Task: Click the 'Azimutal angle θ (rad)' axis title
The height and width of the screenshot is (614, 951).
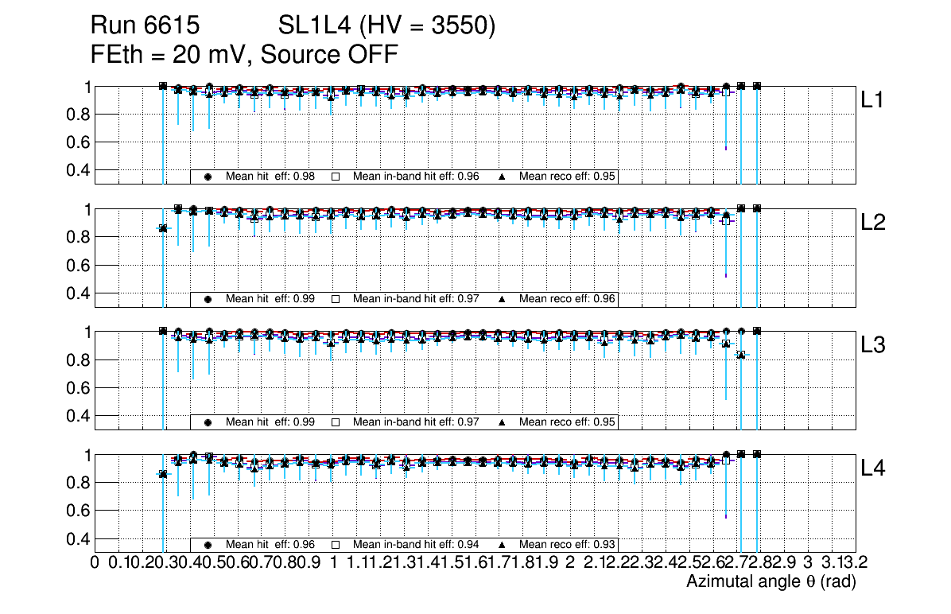Action: click(771, 582)
